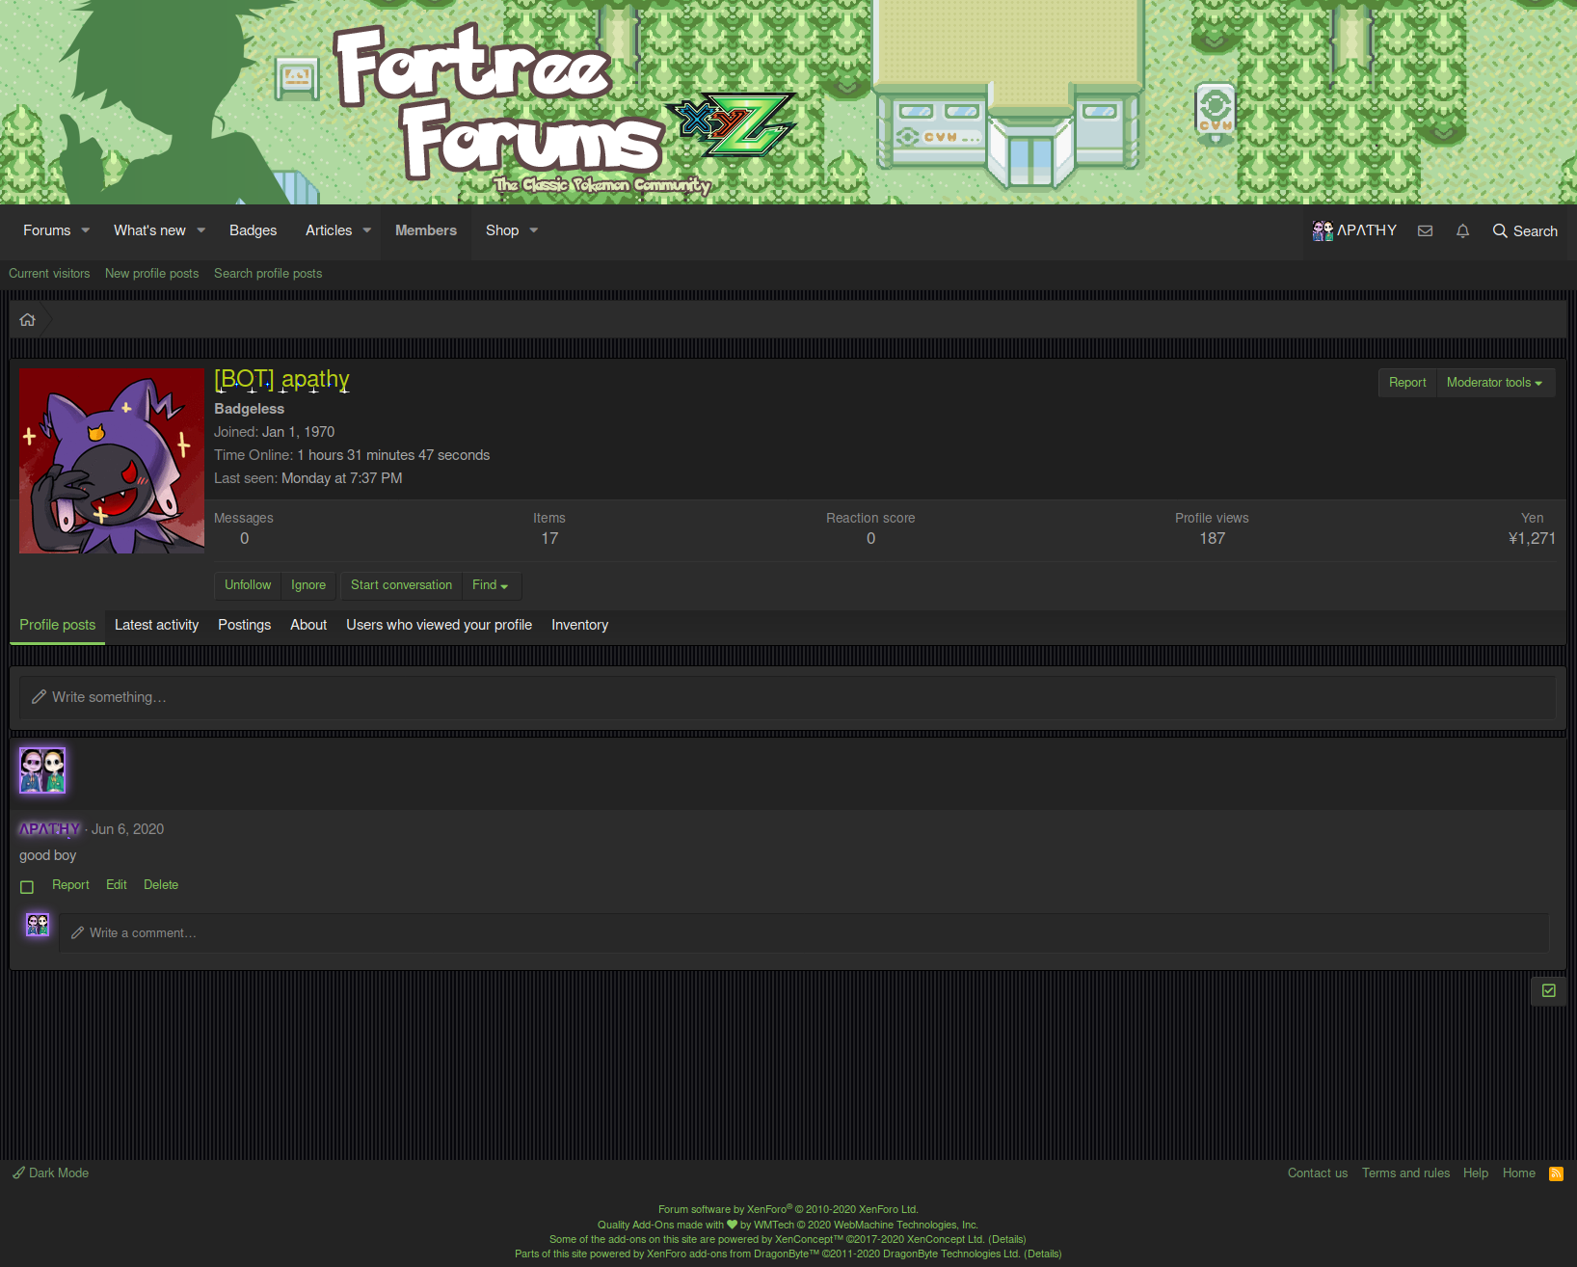Switch to the Latest activity tab

click(x=156, y=625)
